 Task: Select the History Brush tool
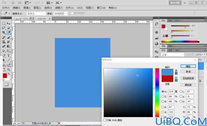click(x=9, y=42)
